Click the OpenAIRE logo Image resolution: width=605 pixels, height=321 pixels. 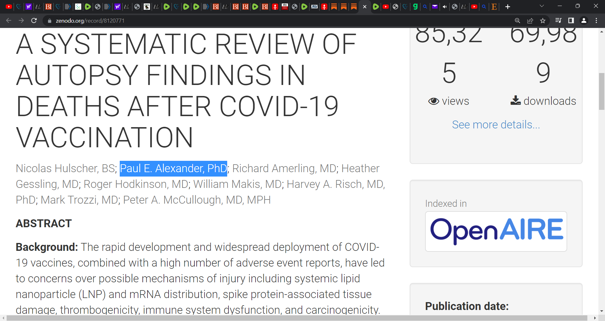tap(496, 231)
